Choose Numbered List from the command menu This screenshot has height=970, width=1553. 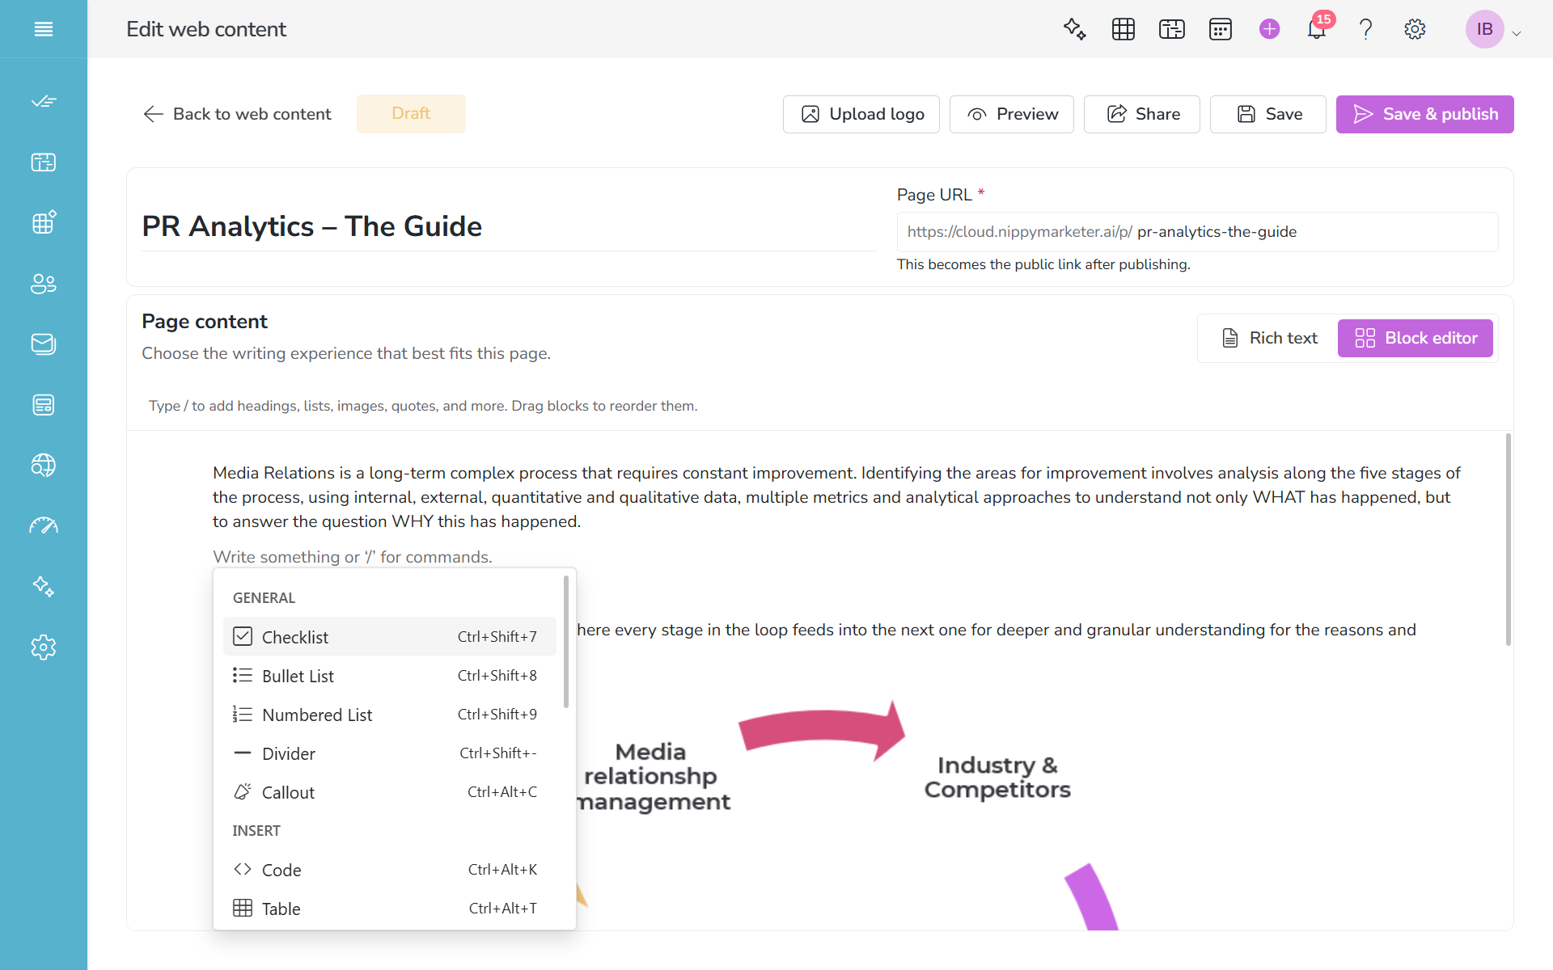390,715
